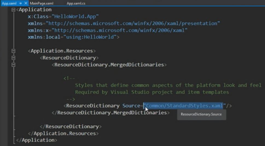Collapse the Application.Resources node

13,51
